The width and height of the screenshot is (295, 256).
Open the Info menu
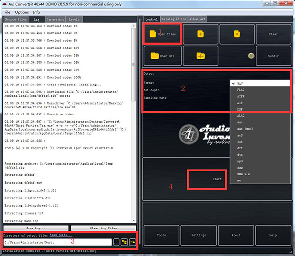click(36, 12)
